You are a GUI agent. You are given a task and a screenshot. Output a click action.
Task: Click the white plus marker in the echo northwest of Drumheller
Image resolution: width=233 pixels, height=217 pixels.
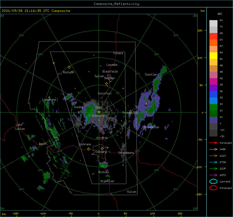146,104
